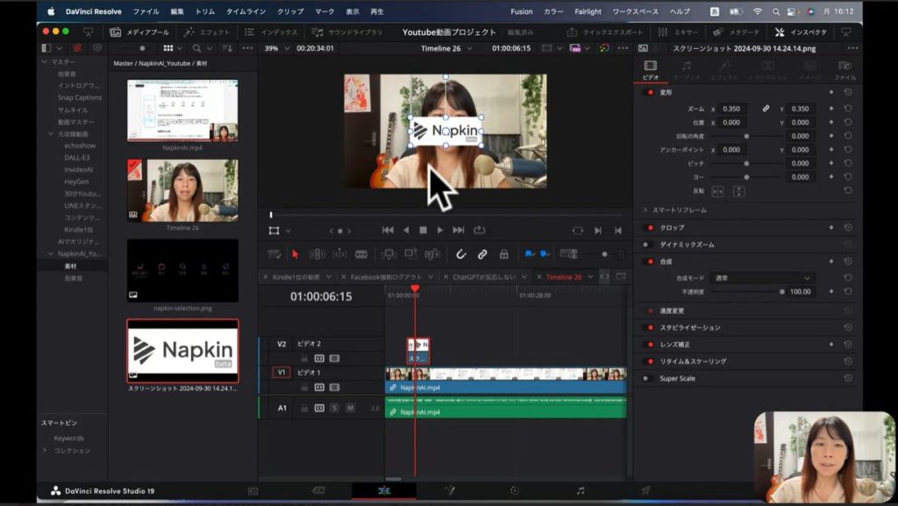Open the Fairlight menu

[x=588, y=11]
